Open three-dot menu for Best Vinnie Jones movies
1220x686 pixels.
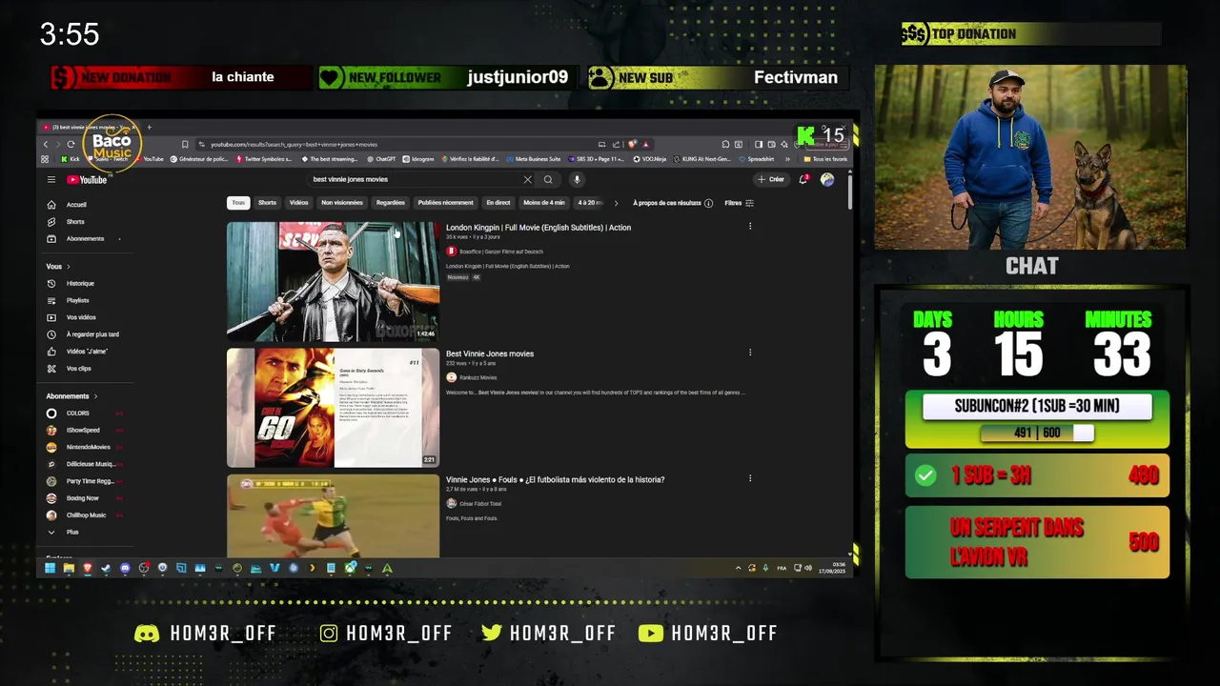coord(750,353)
